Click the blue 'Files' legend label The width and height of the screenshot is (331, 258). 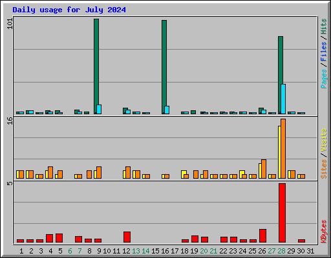pos(323,52)
